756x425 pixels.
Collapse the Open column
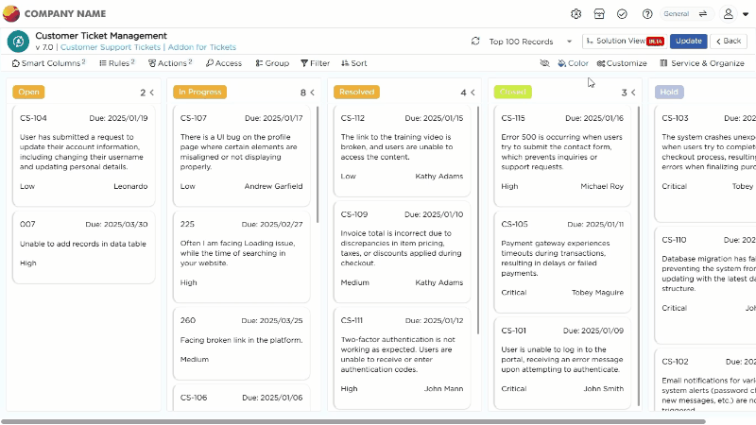pos(152,93)
